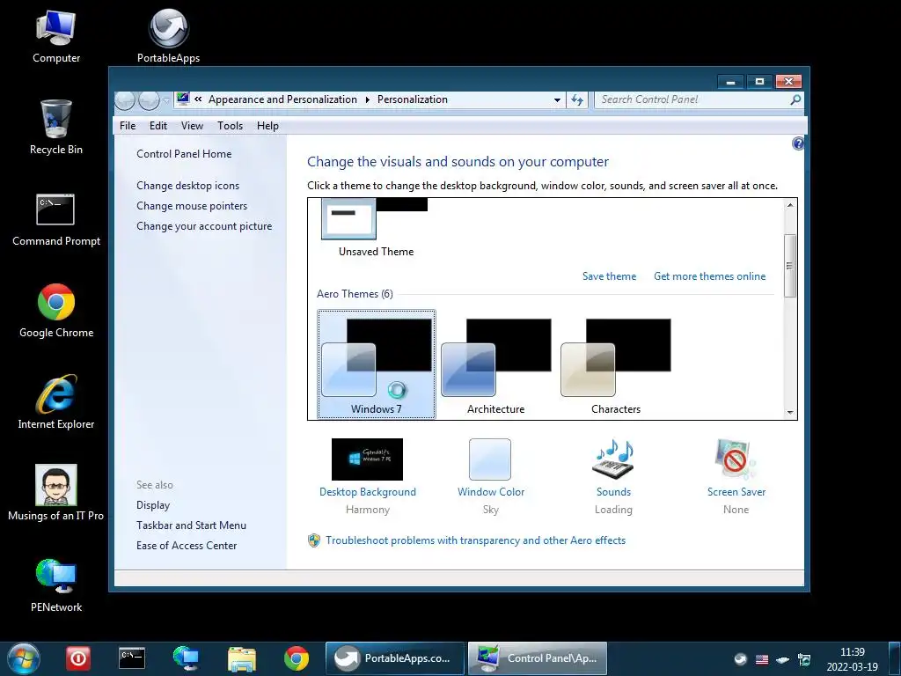The width and height of the screenshot is (901, 676).
Task: Open Taskbar and Start Menu link
Action: point(191,525)
